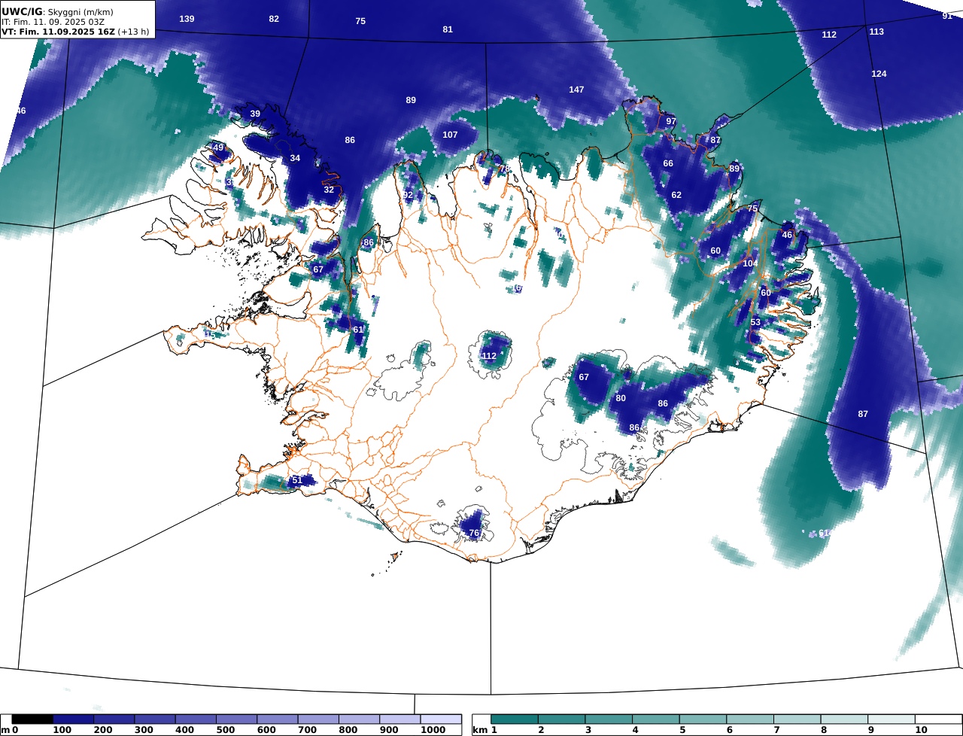Image resolution: width=963 pixels, height=736 pixels.
Task: Click the visibility value 51 on the map
Action: 296,480
